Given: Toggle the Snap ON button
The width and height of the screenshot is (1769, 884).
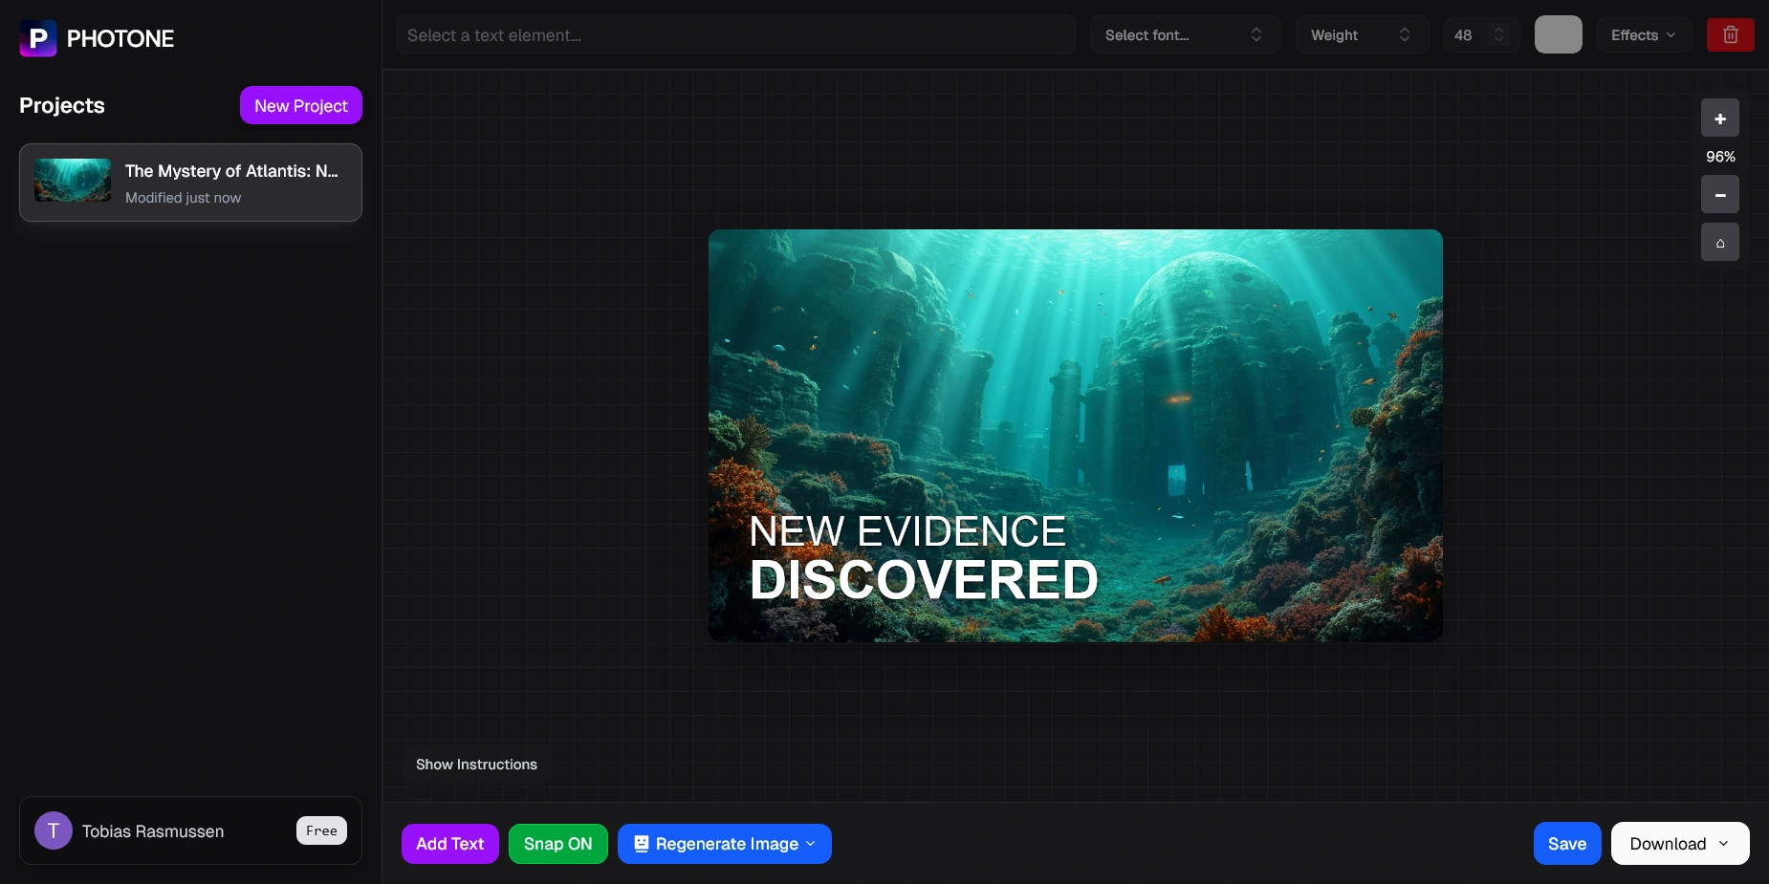Looking at the screenshot, I should pos(557,844).
